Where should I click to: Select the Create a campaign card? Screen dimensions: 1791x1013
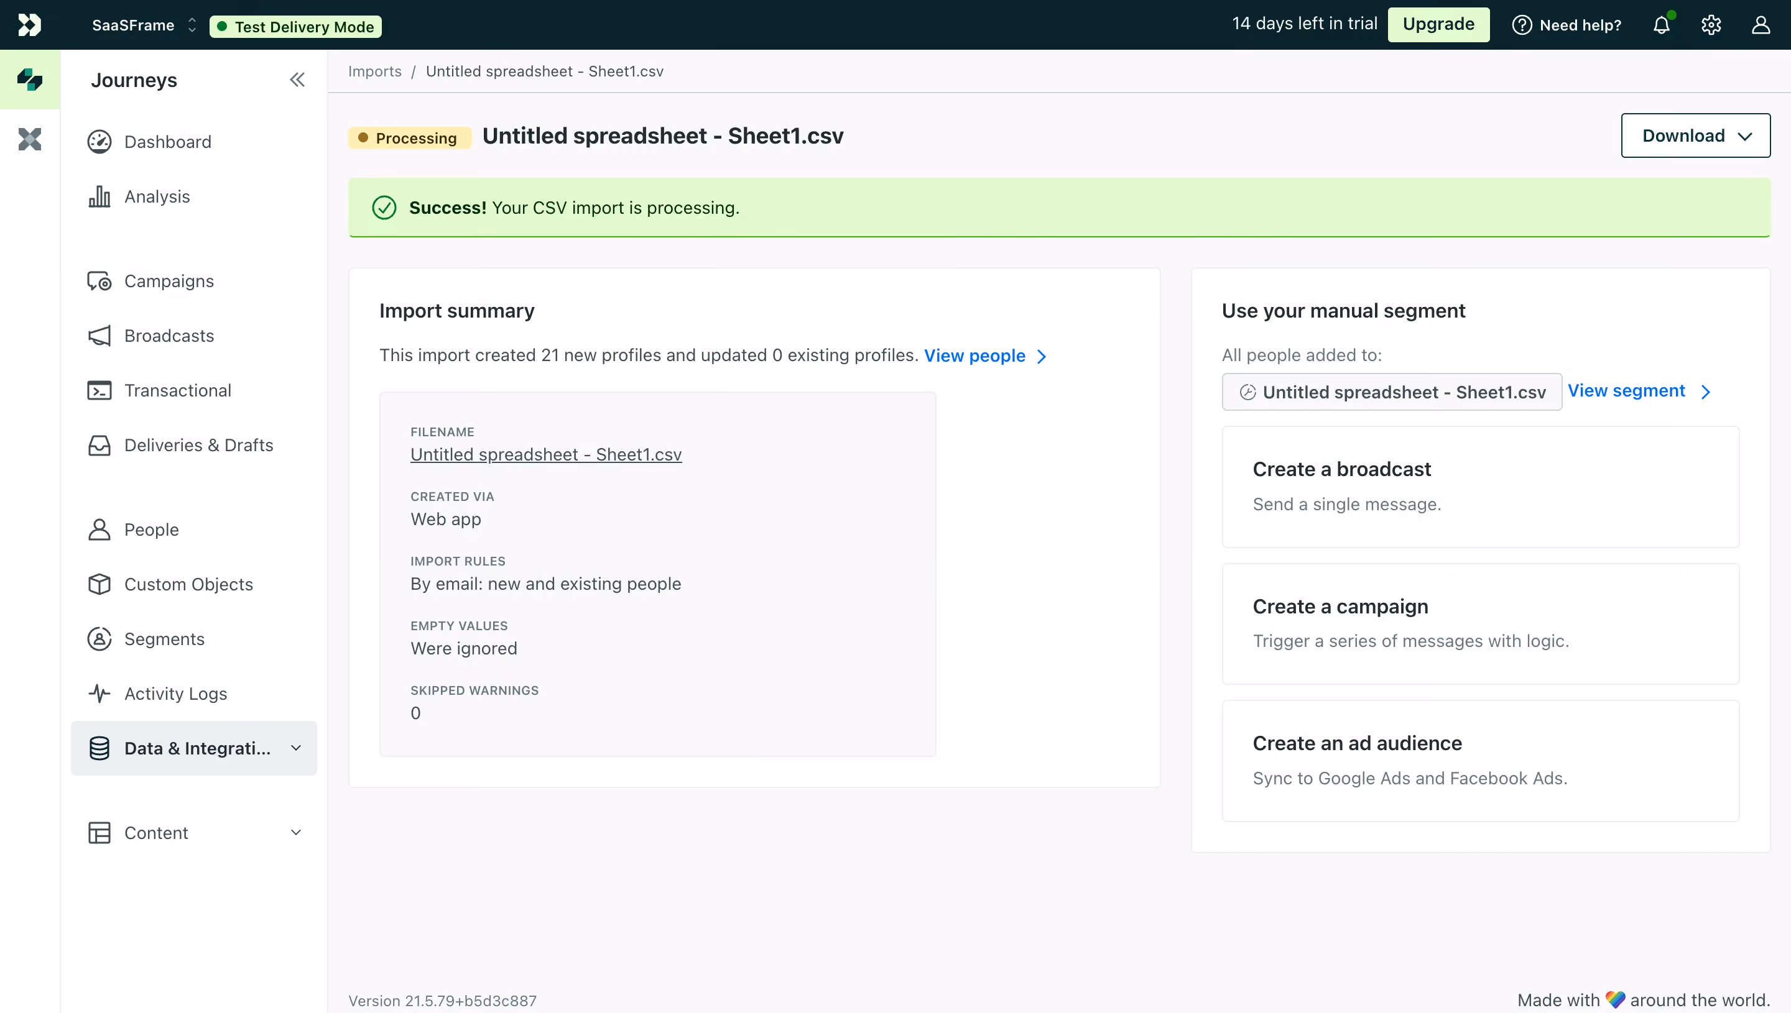(1481, 624)
